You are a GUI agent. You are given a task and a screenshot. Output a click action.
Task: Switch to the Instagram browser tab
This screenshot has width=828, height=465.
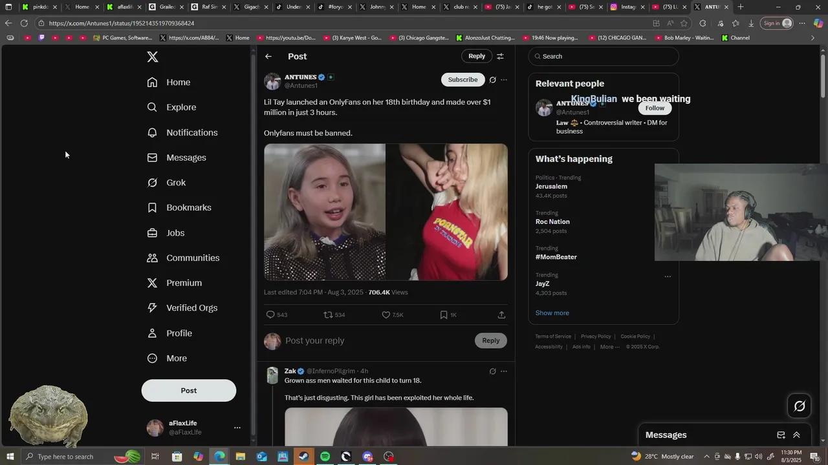[627, 7]
